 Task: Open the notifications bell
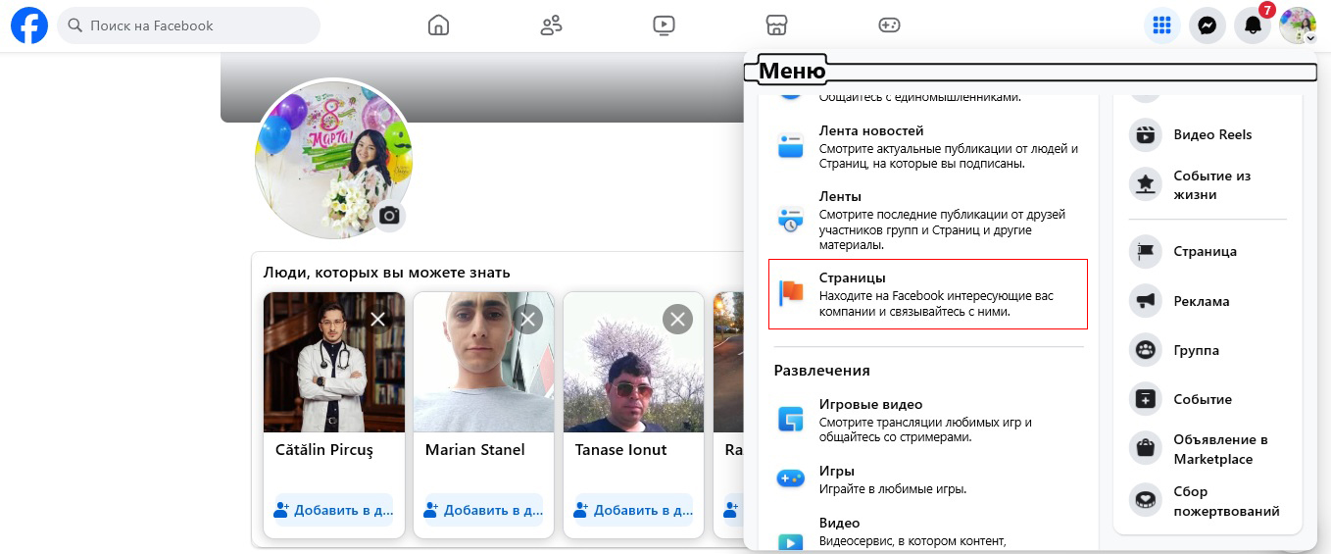[x=1253, y=25]
